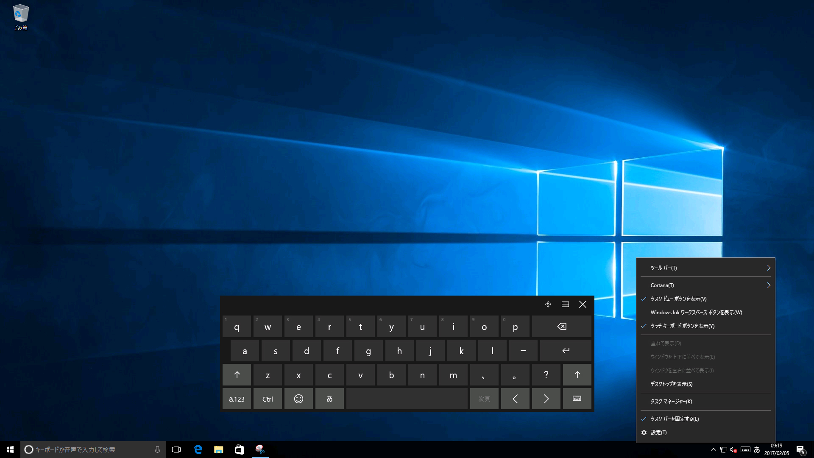Expand the Cortana submenu
This screenshot has height=458, width=814.
[705, 285]
